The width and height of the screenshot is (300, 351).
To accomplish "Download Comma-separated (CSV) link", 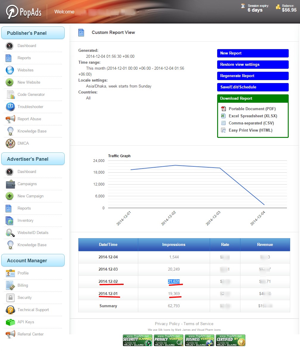I will [251, 123].
